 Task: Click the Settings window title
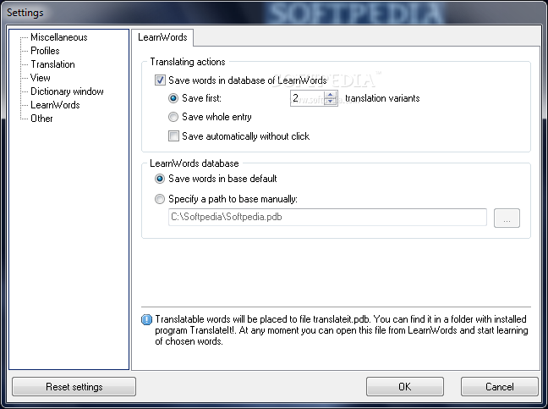pos(25,13)
